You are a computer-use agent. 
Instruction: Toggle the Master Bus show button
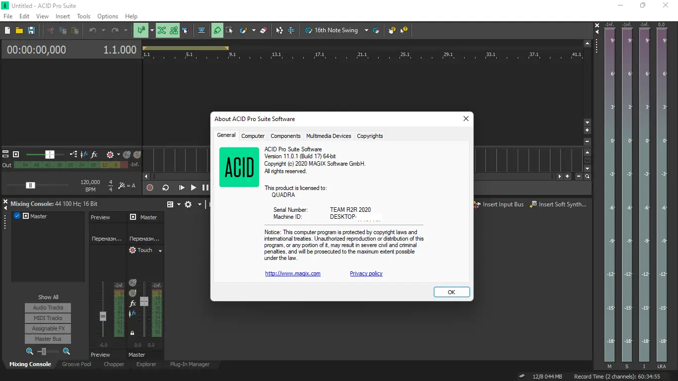pyautogui.click(x=48, y=339)
